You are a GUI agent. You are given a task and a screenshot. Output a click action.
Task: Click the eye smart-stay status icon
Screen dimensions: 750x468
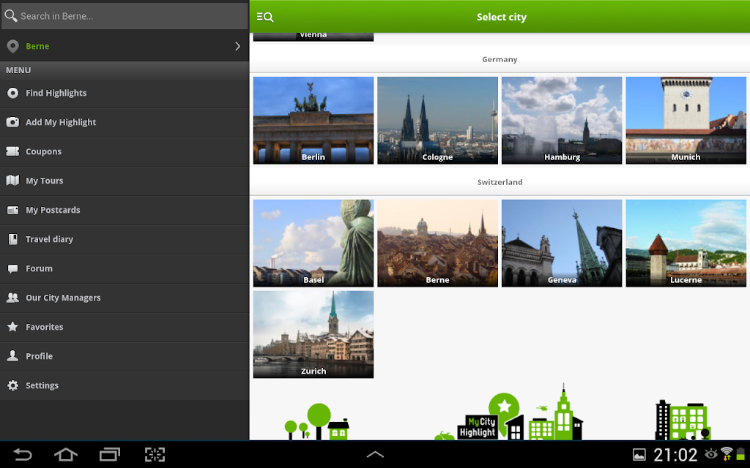click(710, 453)
